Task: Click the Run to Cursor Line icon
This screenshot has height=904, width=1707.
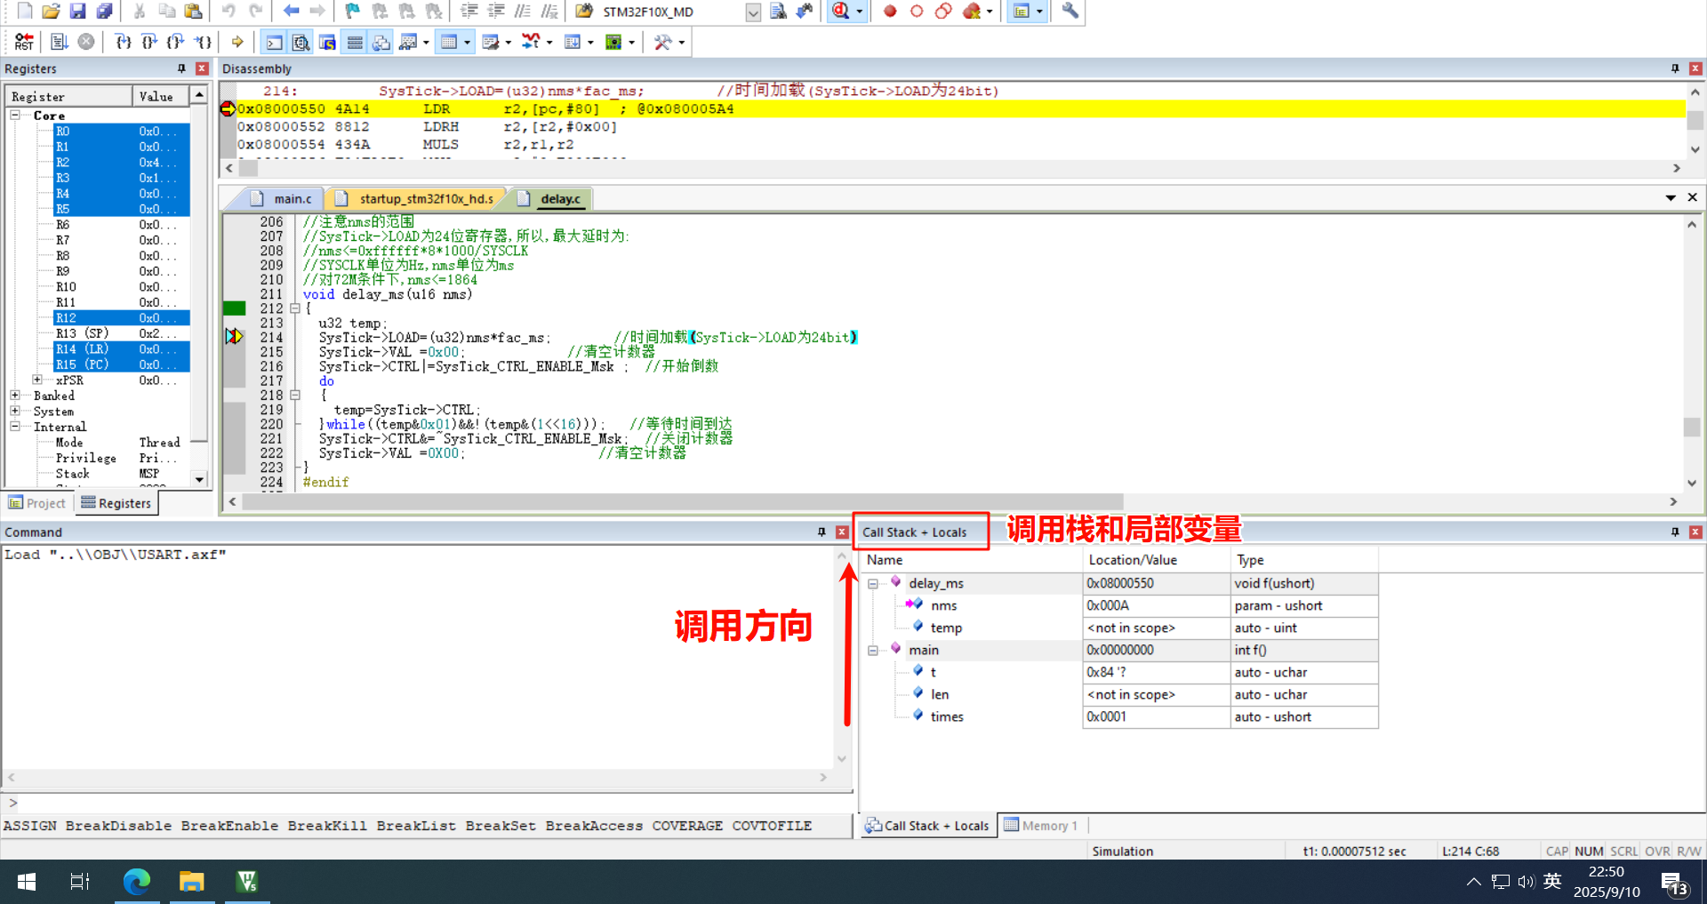Action: (204, 42)
